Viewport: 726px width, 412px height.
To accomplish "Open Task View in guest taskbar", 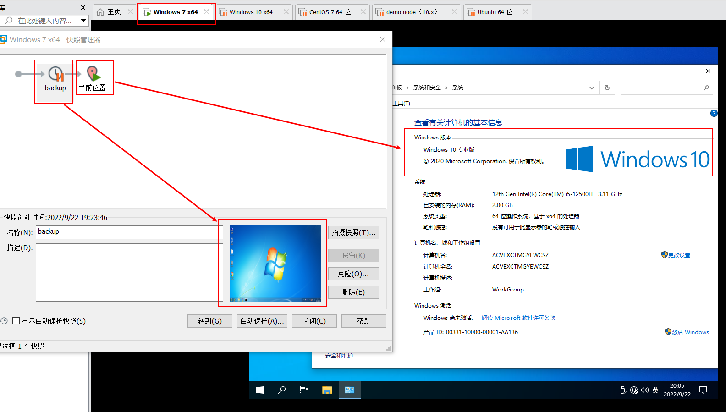I will pyautogui.click(x=304, y=390).
